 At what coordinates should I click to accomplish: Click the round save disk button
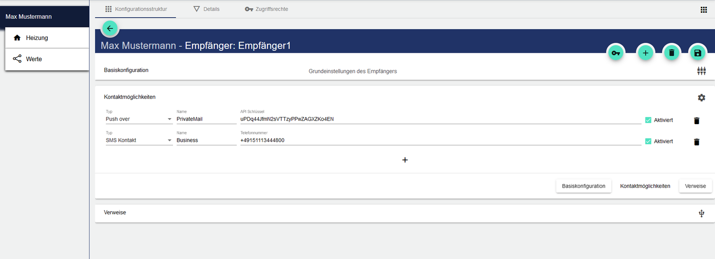pyautogui.click(x=697, y=53)
